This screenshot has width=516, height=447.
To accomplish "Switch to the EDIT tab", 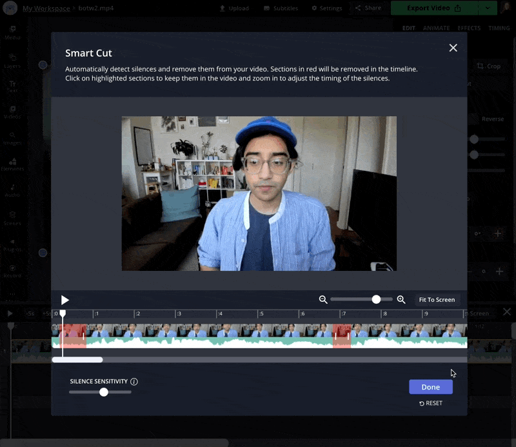I will coord(409,28).
